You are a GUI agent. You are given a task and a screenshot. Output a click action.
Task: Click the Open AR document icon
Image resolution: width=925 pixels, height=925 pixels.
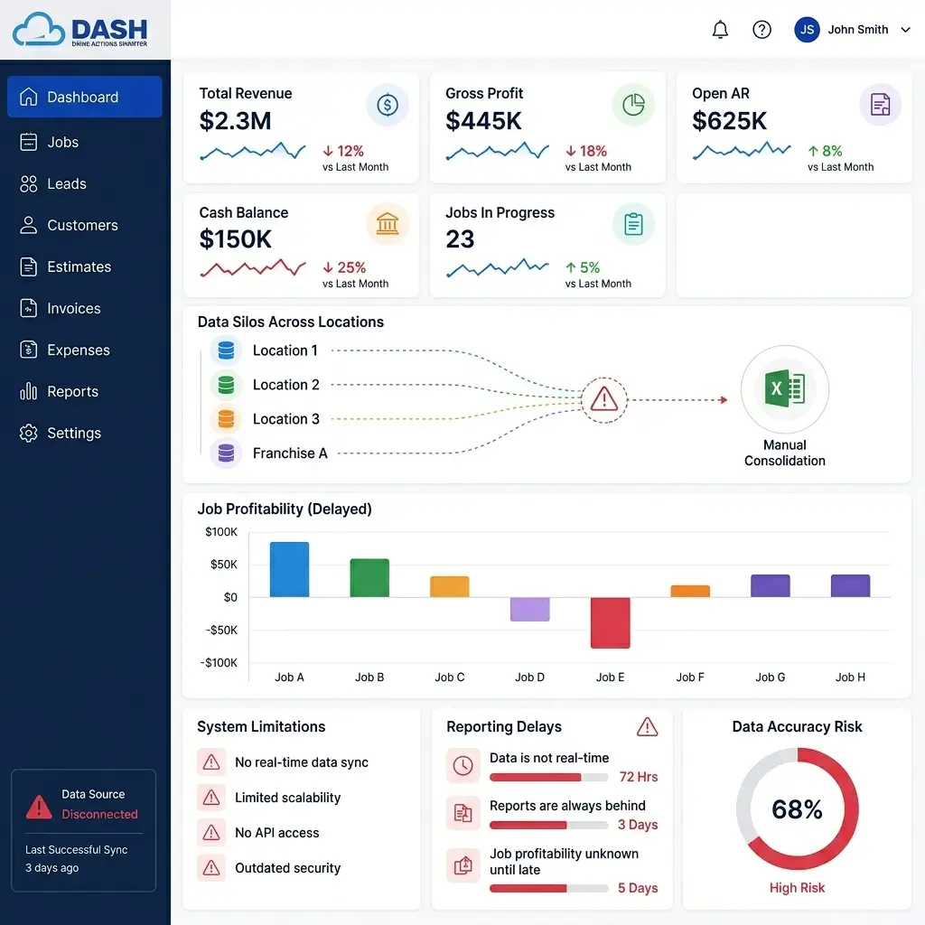880,105
